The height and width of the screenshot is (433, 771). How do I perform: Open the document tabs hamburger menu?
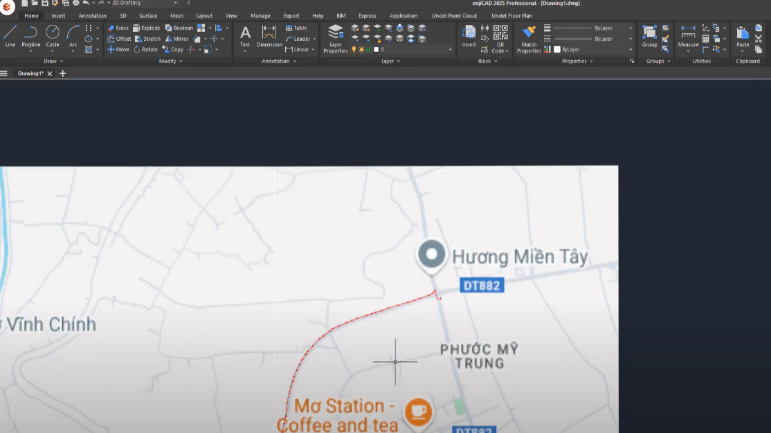pos(4,73)
